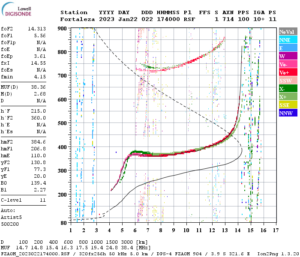Click the yF2 value 130.8

(39, 162)
